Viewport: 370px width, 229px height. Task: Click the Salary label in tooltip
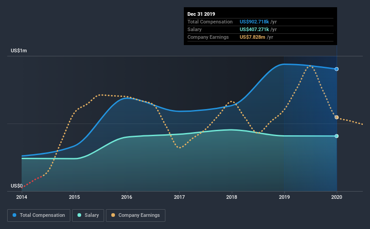[194, 29]
